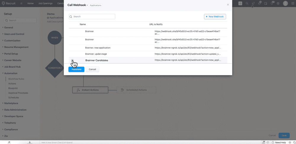Create a New Webhook
This screenshot has width=296, height=144.
(x=215, y=17)
